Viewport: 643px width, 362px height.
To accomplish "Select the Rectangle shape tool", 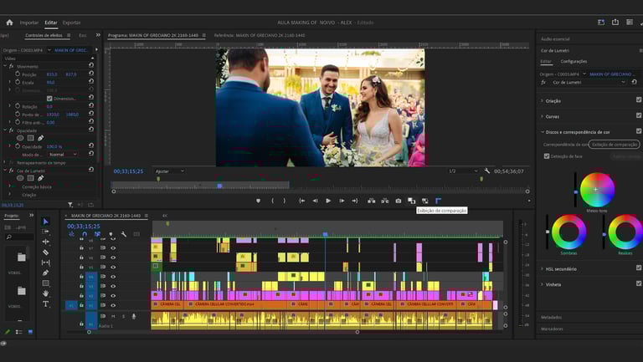I will point(45,283).
